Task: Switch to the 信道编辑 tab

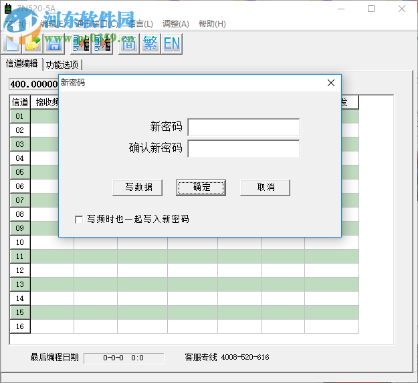Action: tap(22, 64)
